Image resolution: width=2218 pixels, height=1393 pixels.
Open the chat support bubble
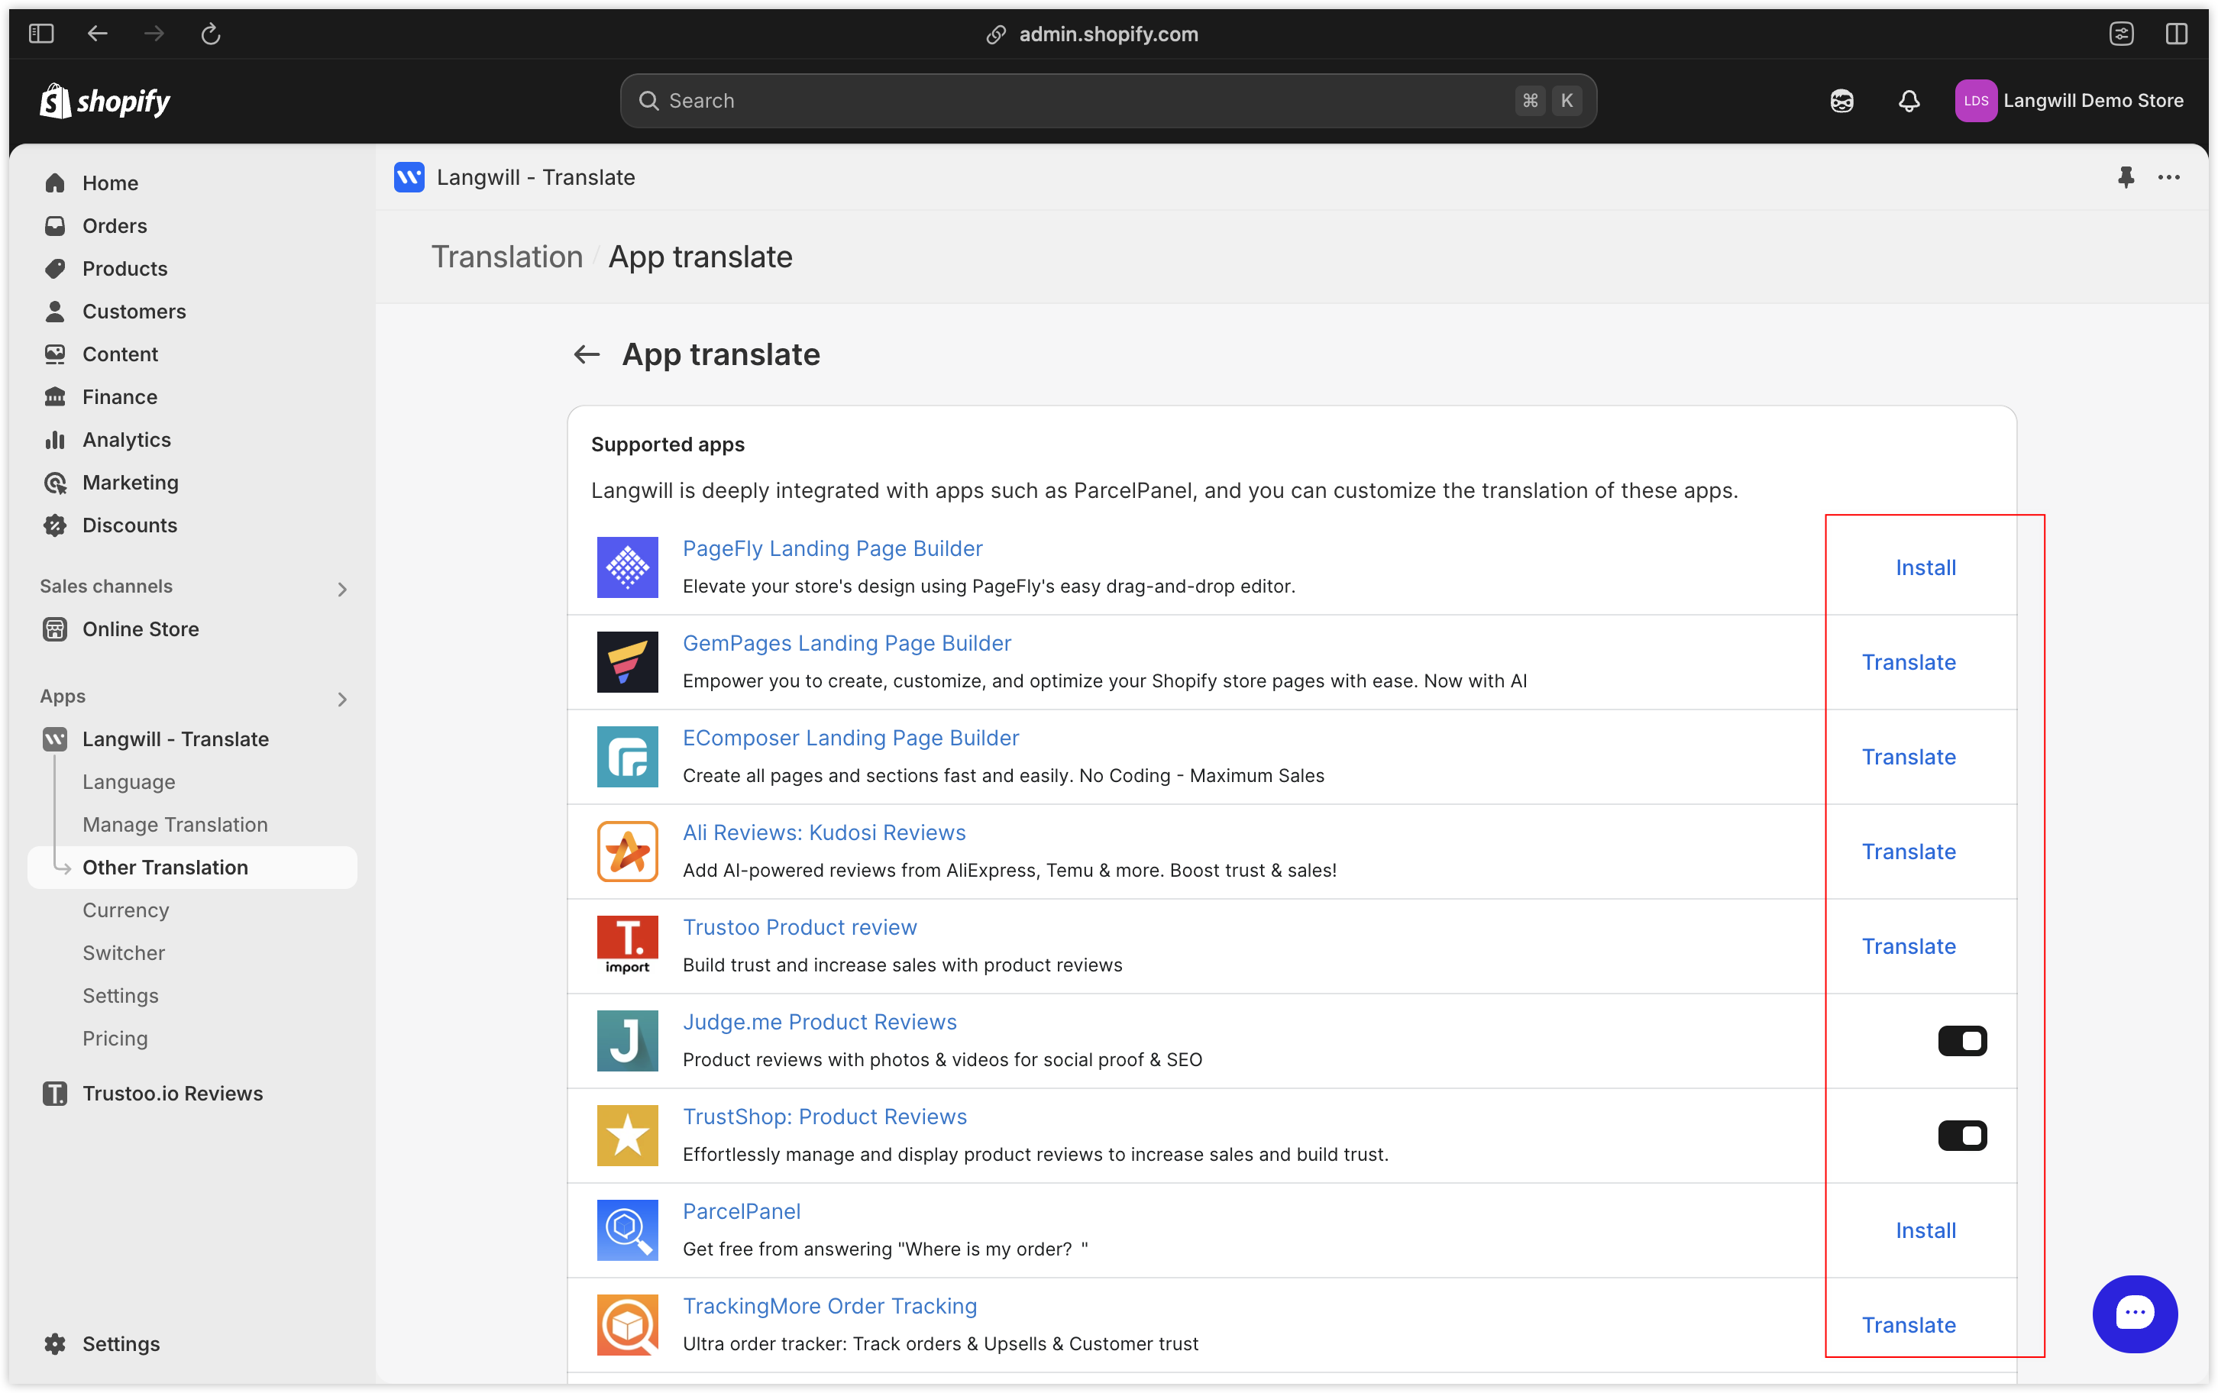(2134, 1313)
